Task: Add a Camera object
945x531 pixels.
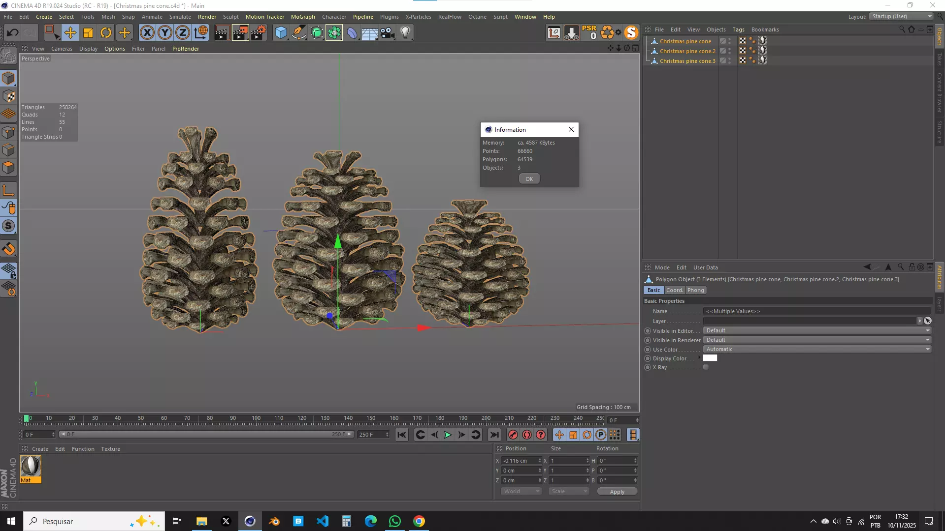Action: pos(388,32)
